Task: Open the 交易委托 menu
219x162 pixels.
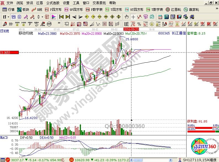Action: (99, 3)
